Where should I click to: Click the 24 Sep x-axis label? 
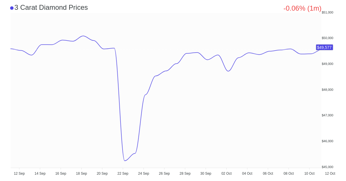[144, 174]
